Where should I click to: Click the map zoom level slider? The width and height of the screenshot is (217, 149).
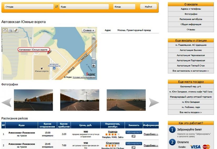tap(94, 52)
